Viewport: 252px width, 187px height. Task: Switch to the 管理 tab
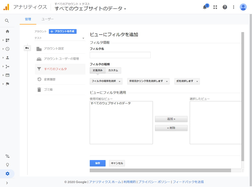[x=28, y=19]
